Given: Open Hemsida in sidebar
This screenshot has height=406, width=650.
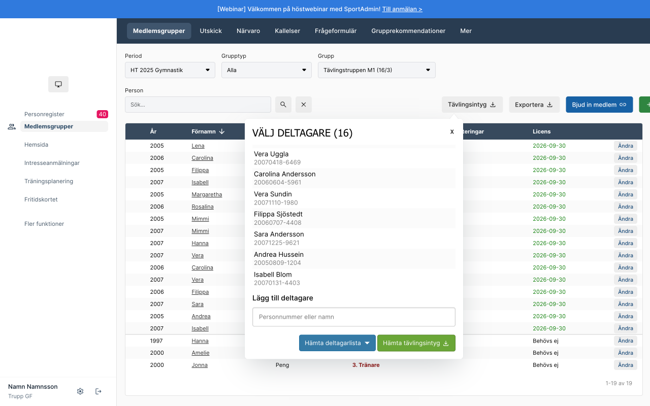Looking at the screenshot, I should click(x=36, y=145).
